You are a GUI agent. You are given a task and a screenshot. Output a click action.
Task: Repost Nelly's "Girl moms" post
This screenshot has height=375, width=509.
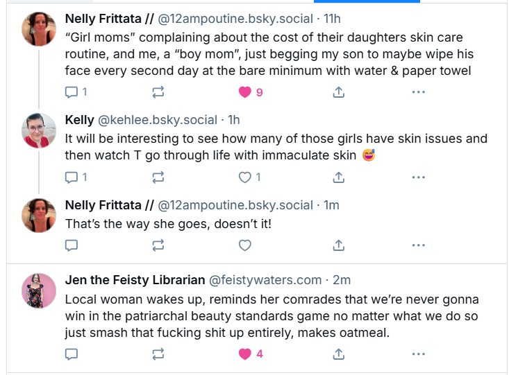click(x=158, y=91)
